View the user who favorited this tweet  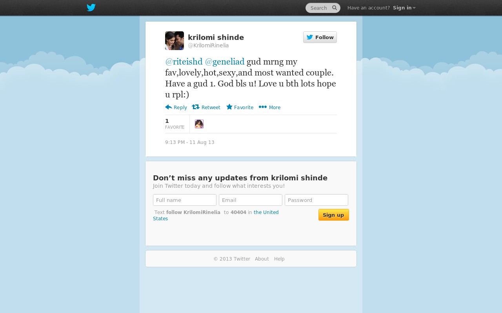pyautogui.click(x=199, y=124)
